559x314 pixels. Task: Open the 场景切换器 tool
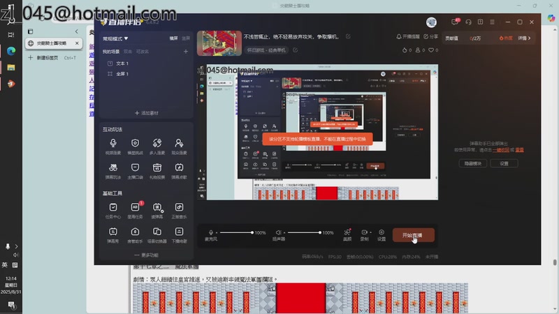coord(157,235)
